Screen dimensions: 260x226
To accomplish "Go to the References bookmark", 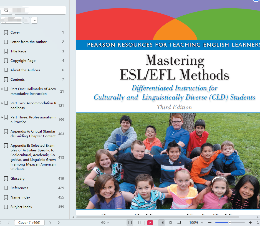I will click(x=19, y=188).
